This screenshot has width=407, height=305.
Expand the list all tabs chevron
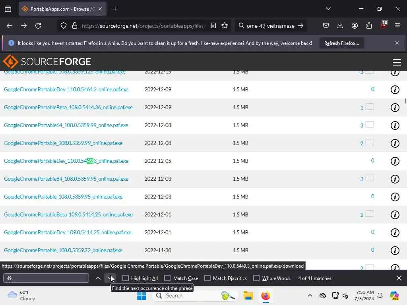(x=328, y=9)
